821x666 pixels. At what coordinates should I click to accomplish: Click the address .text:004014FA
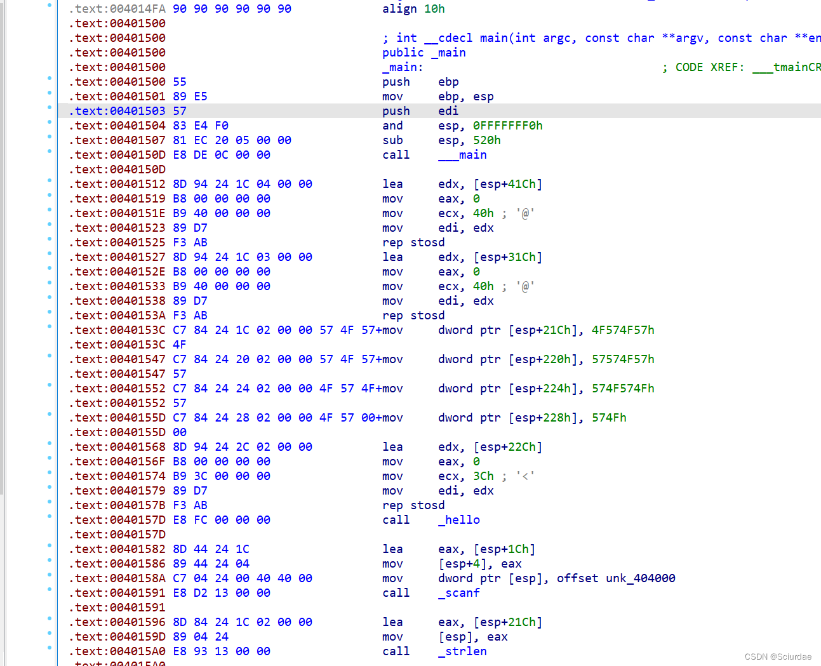pos(117,9)
